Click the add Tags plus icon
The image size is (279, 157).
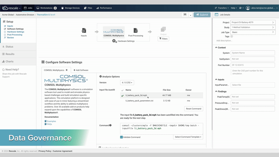(x=232, y=36)
